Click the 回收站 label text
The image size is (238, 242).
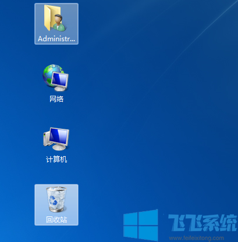tap(56, 220)
